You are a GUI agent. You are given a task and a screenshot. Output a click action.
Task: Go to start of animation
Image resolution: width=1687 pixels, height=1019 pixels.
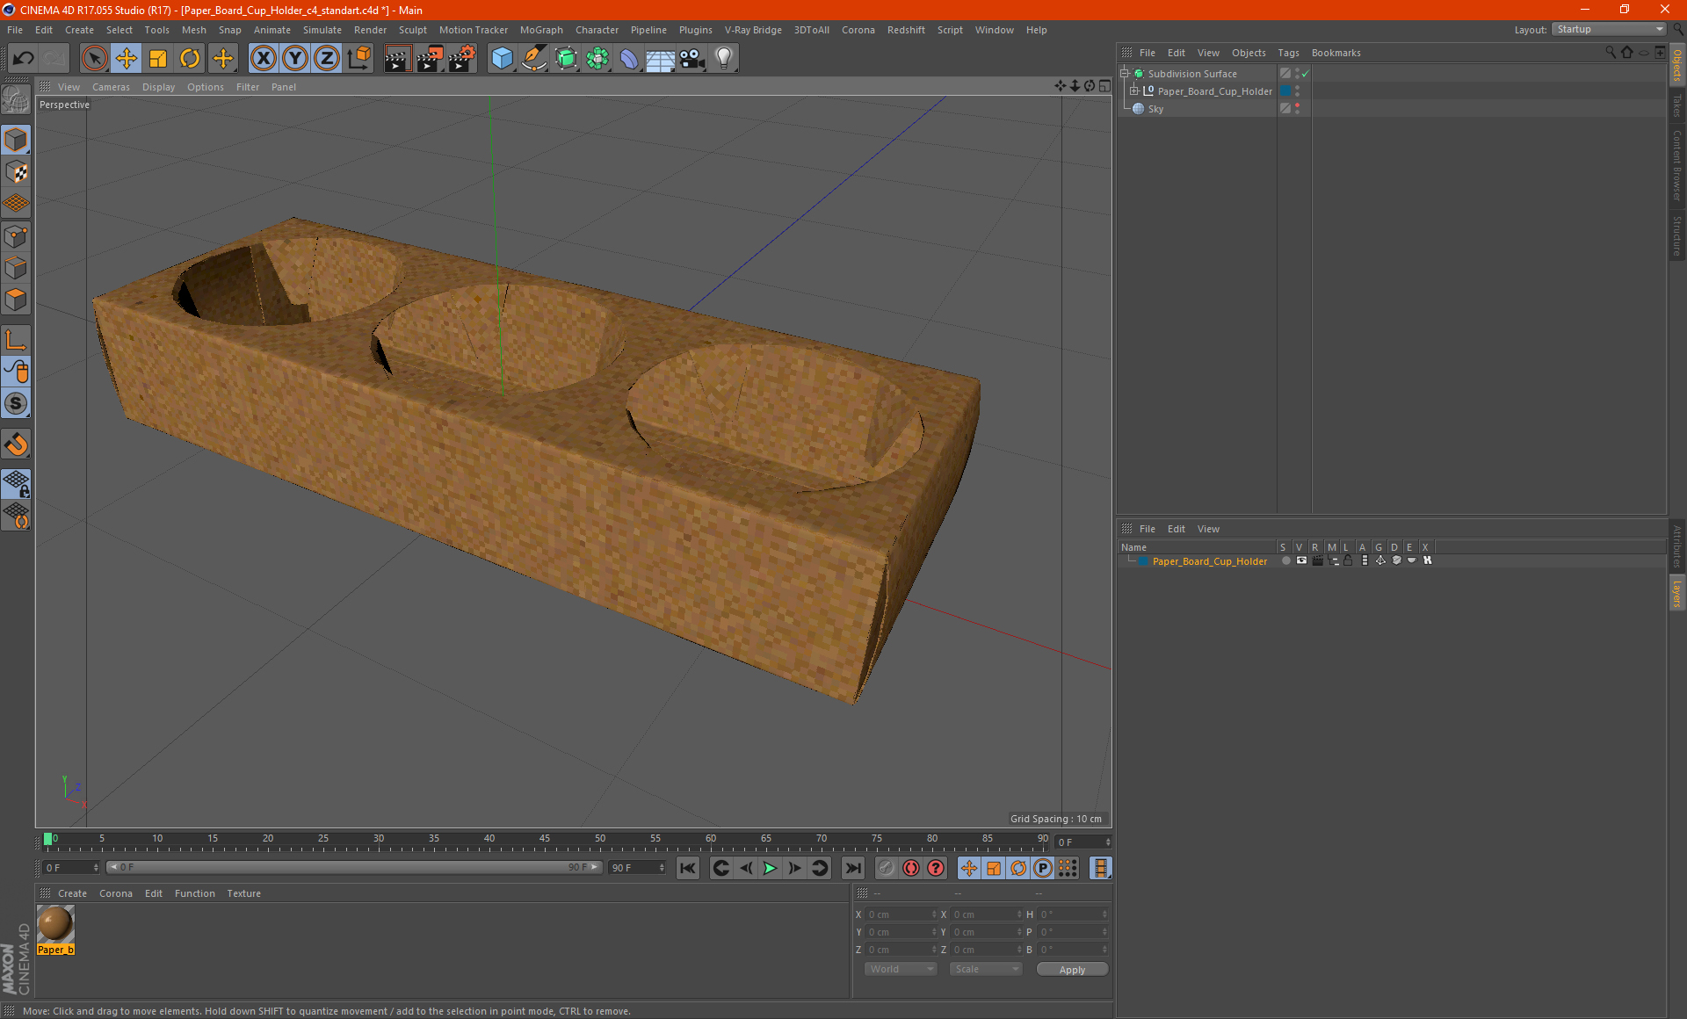point(688,868)
